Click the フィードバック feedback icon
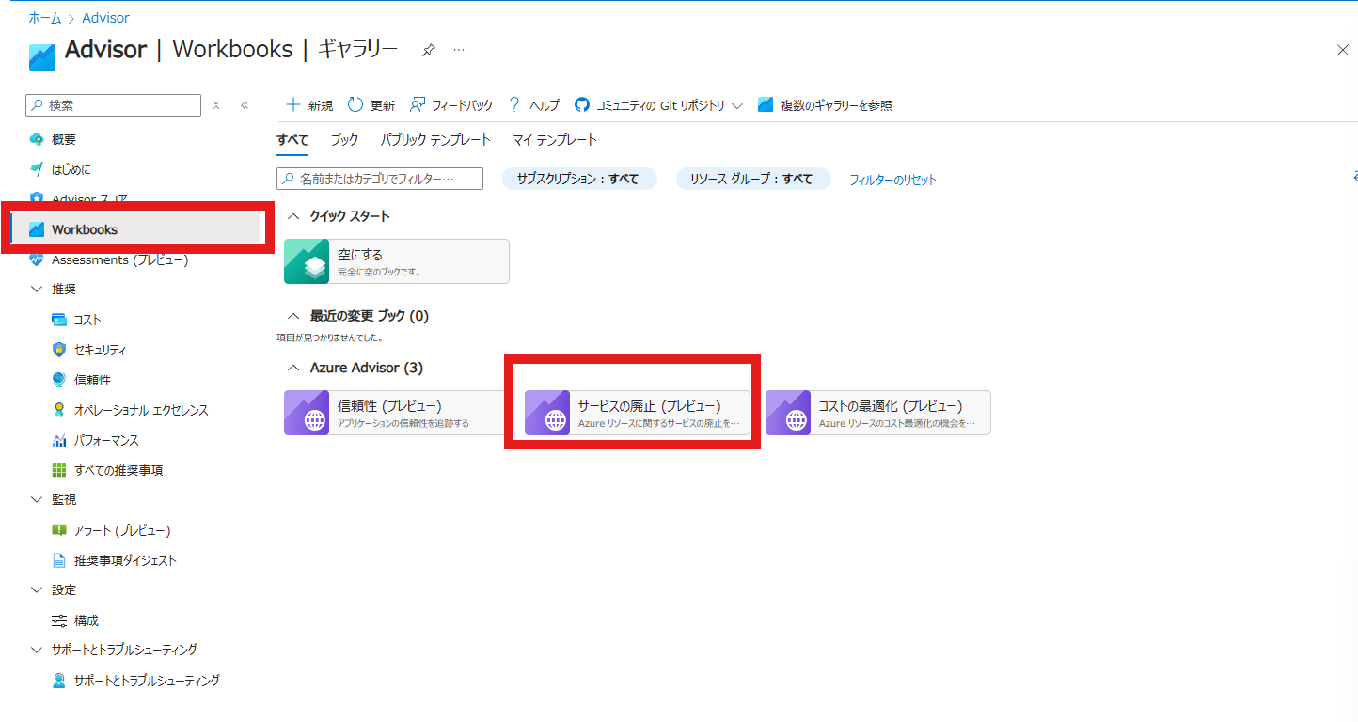The width and height of the screenshot is (1358, 722). tap(418, 104)
